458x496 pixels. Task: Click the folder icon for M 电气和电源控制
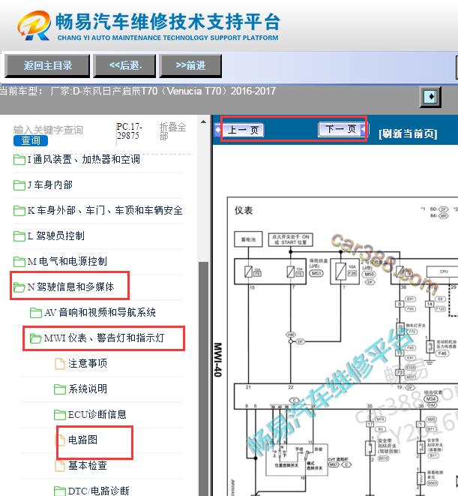[19, 262]
